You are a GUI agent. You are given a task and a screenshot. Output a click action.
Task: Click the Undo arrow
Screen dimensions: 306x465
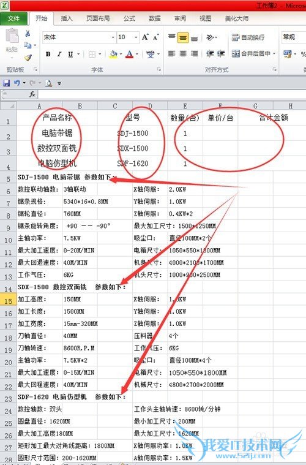click(x=17, y=83)
